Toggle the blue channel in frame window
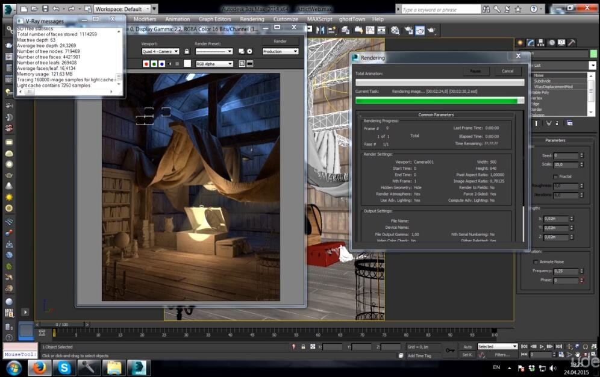The height and width of the screenshot is (377, 600). pyautogui.click(x=162, y=64)
